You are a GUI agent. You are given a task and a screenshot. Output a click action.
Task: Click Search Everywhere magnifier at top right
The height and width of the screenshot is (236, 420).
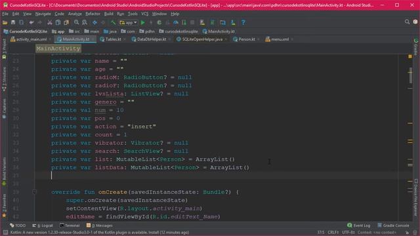click(407, 22)
